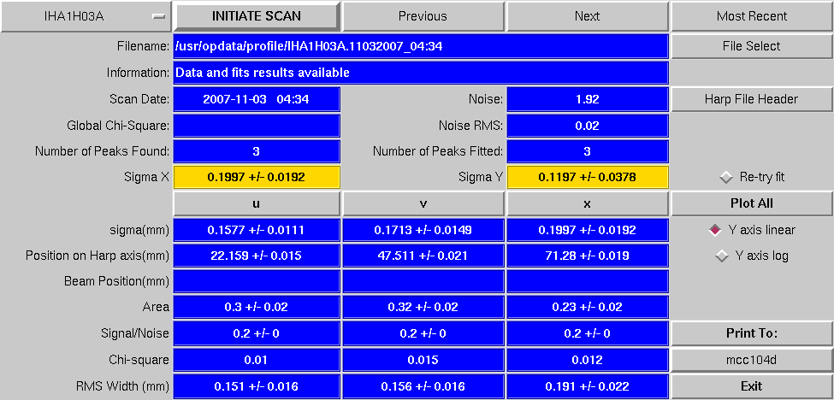Plot the x wire profile

(587, 203)
